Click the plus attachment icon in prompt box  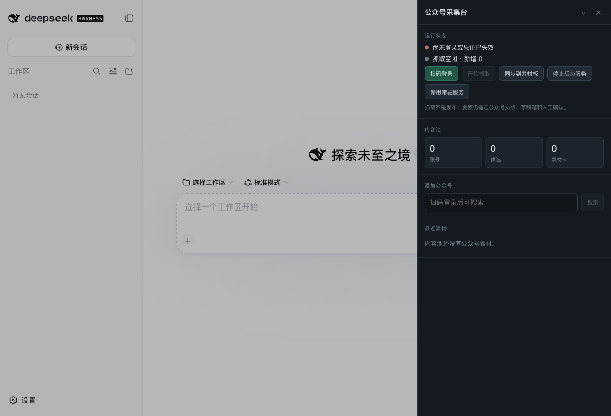(x=188, y=241)
